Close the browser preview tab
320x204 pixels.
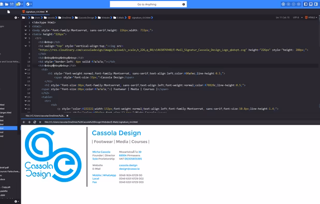(x=67, y=115)
